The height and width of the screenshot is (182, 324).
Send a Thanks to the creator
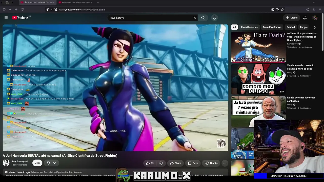(211, 163)
